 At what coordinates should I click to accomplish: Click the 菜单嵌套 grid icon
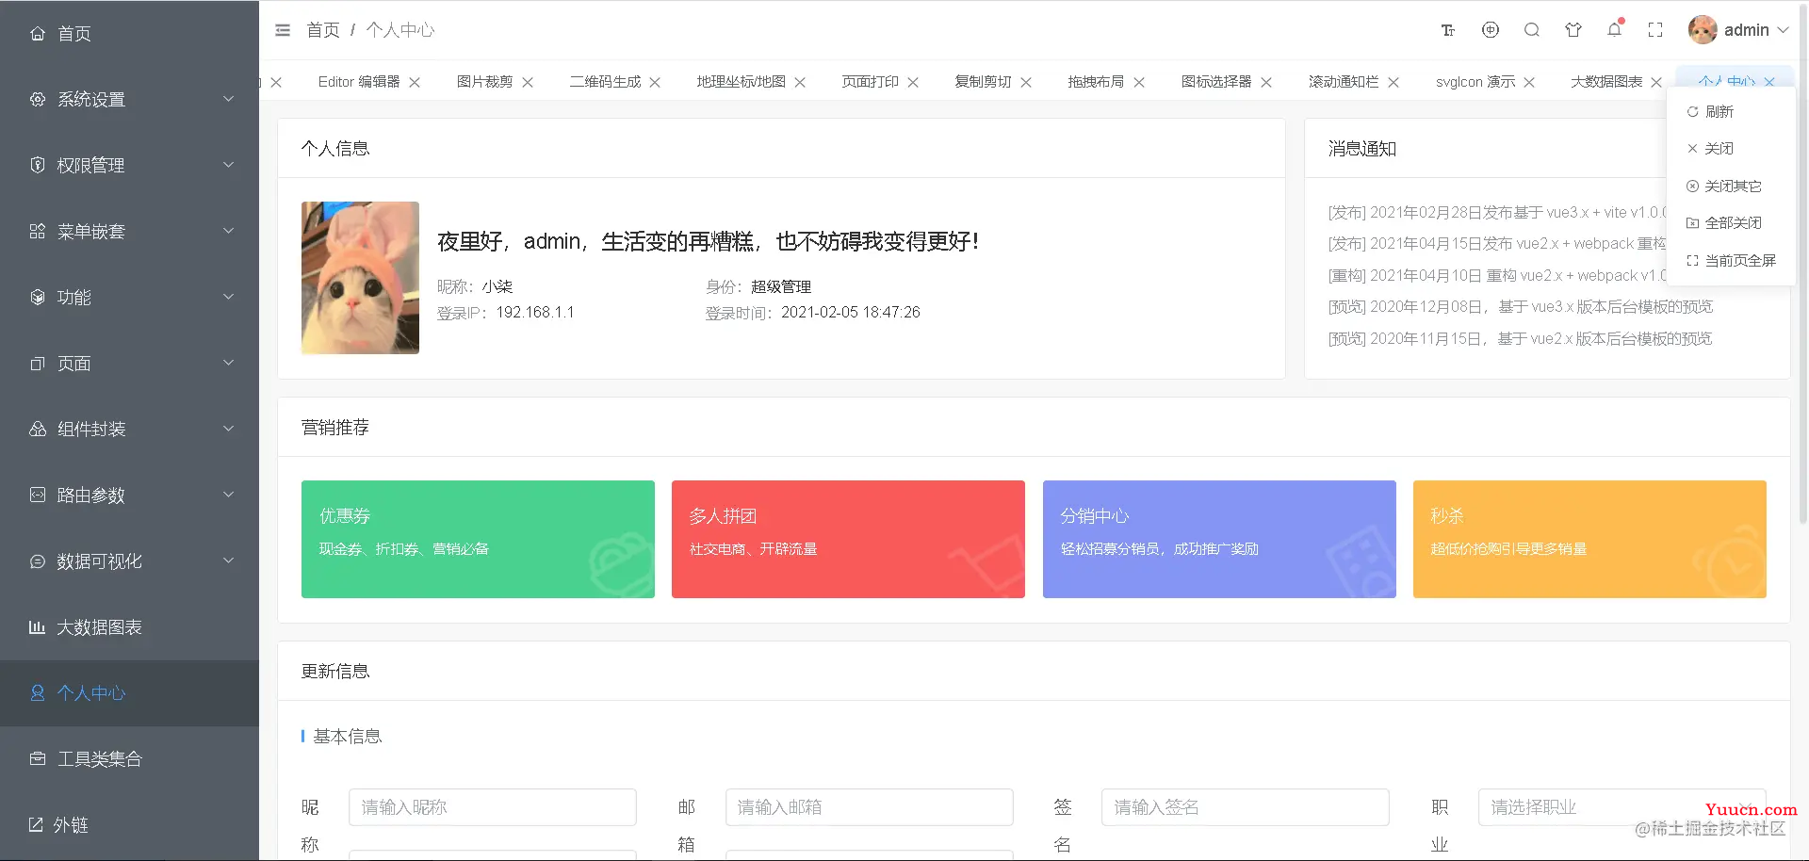[38, 232]
